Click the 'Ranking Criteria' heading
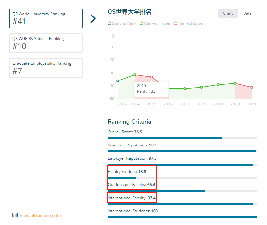This screenshot has height=225, width=267. (129, 122)
